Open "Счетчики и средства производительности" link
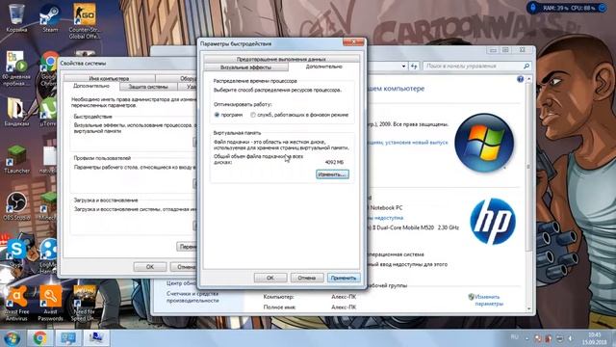This screenshot has height=347, width=616. [x=192, y=297]
